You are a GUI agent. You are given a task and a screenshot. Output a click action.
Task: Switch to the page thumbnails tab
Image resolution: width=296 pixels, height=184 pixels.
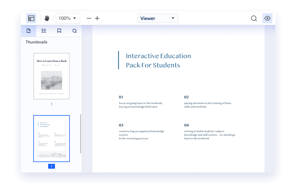click(x=29, y=31)
